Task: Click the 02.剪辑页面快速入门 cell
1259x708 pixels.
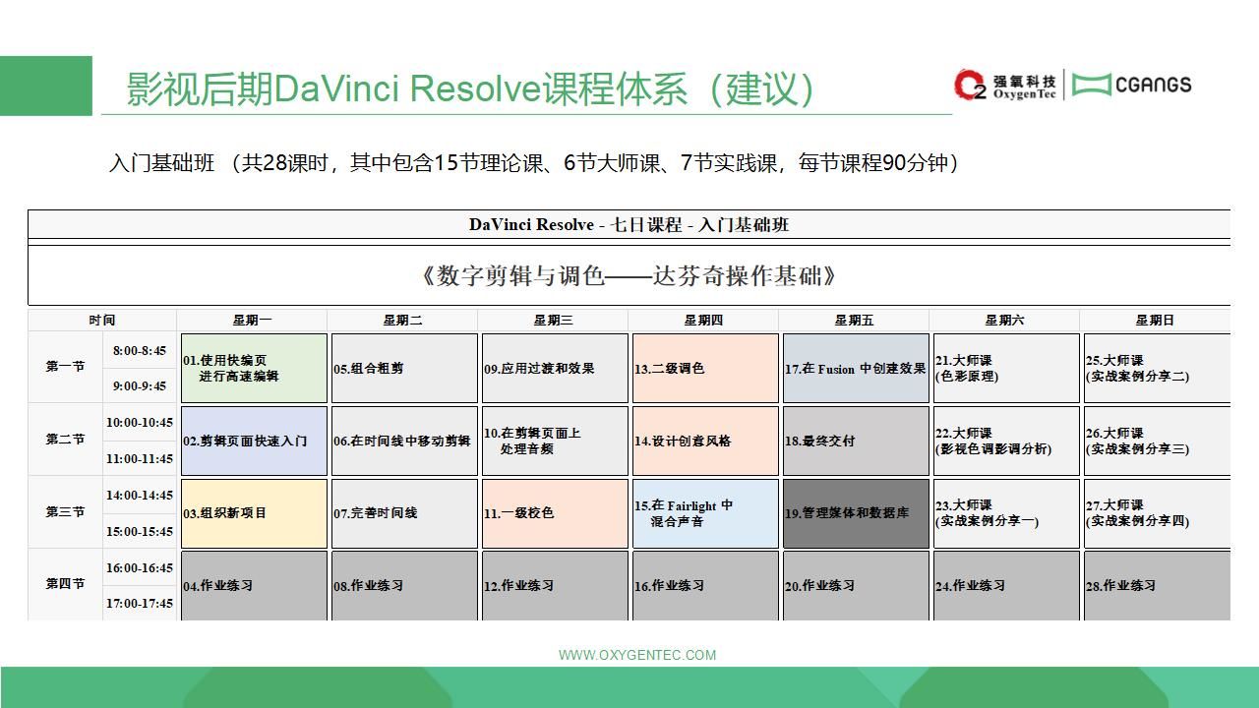Action: [x=254, y=441]
